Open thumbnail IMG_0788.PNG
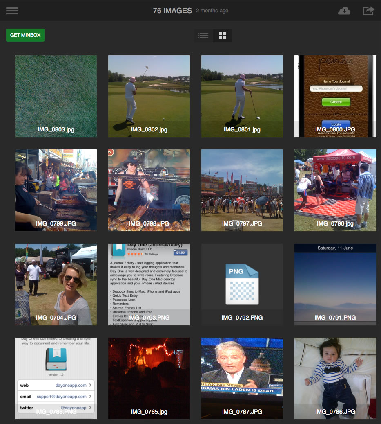The image size is (381, 424). (56, 378)
